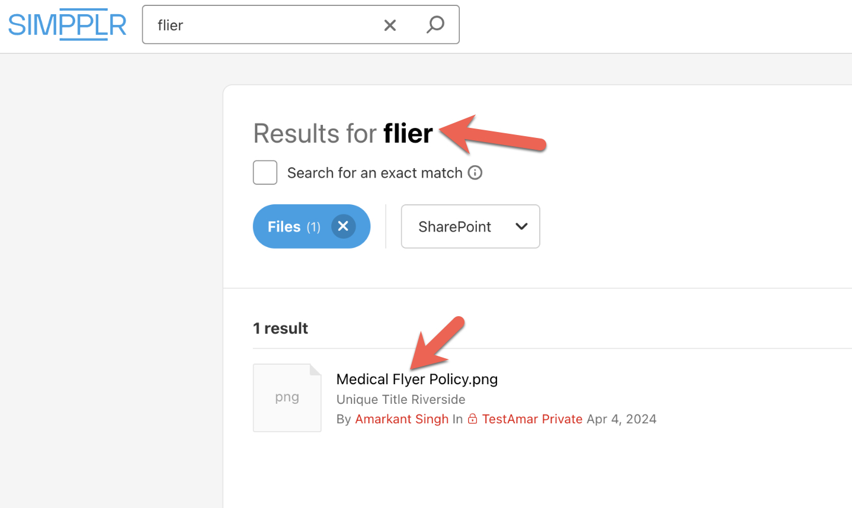Expand the SharePoint source selector chevron
852x508 pixels.
click(x=521, y=226)
